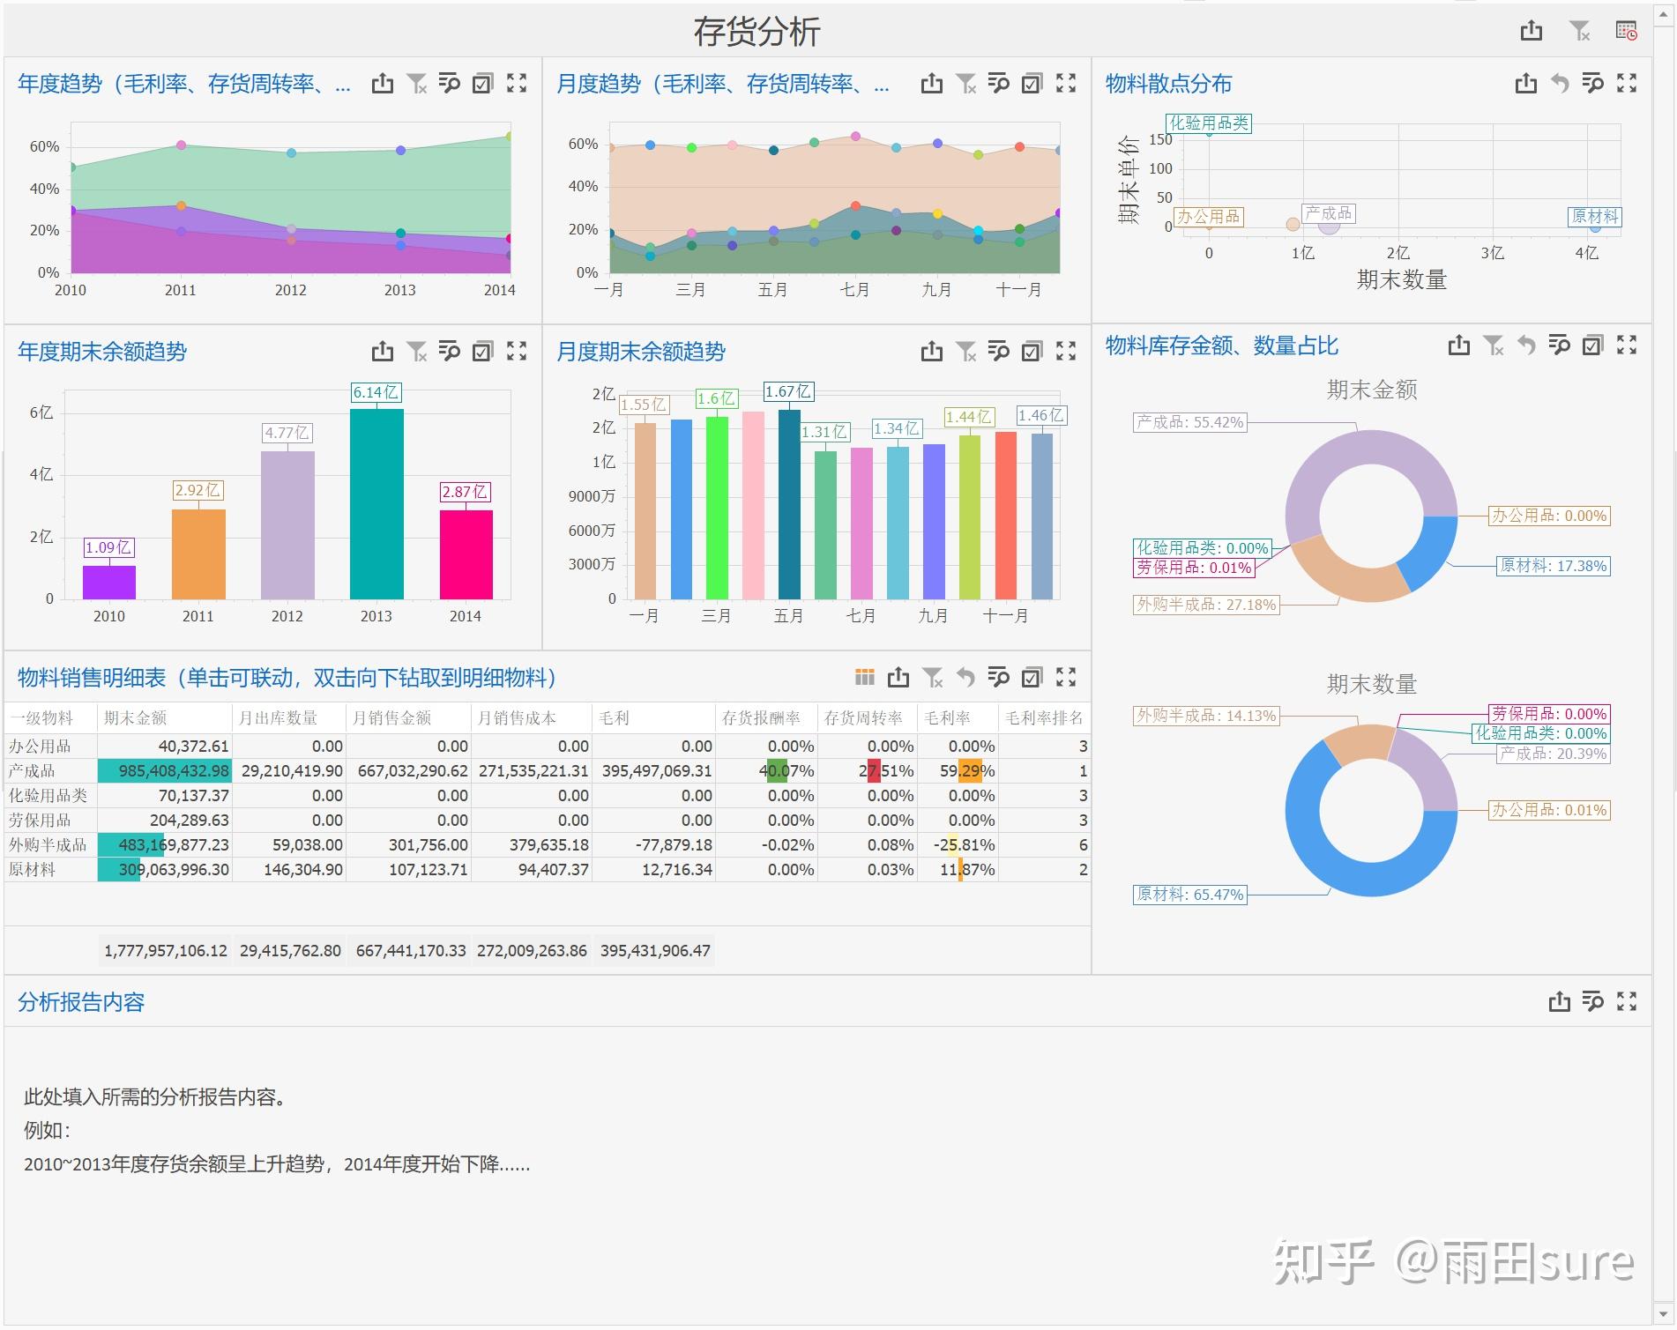Open the data search icon in the 月度趋势 panel
Screen dimensions: 1677x1330
coord(999,84)
